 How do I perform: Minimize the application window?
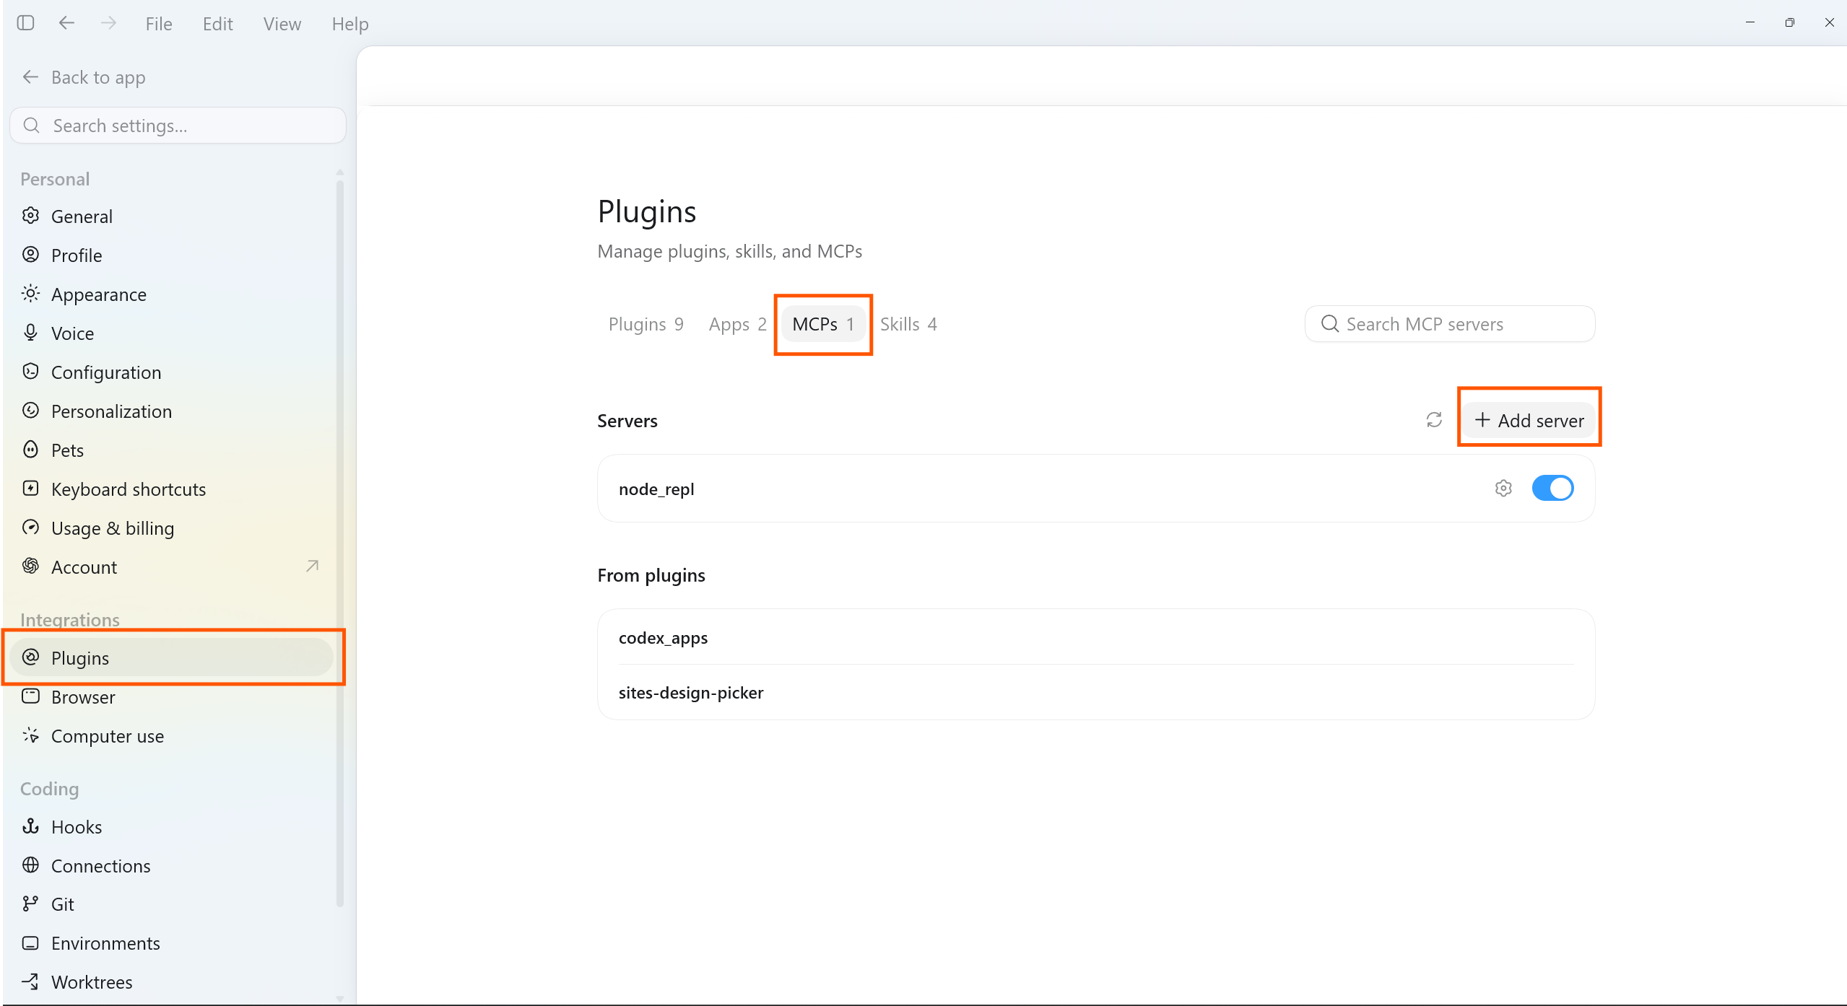pos(1750,23)
